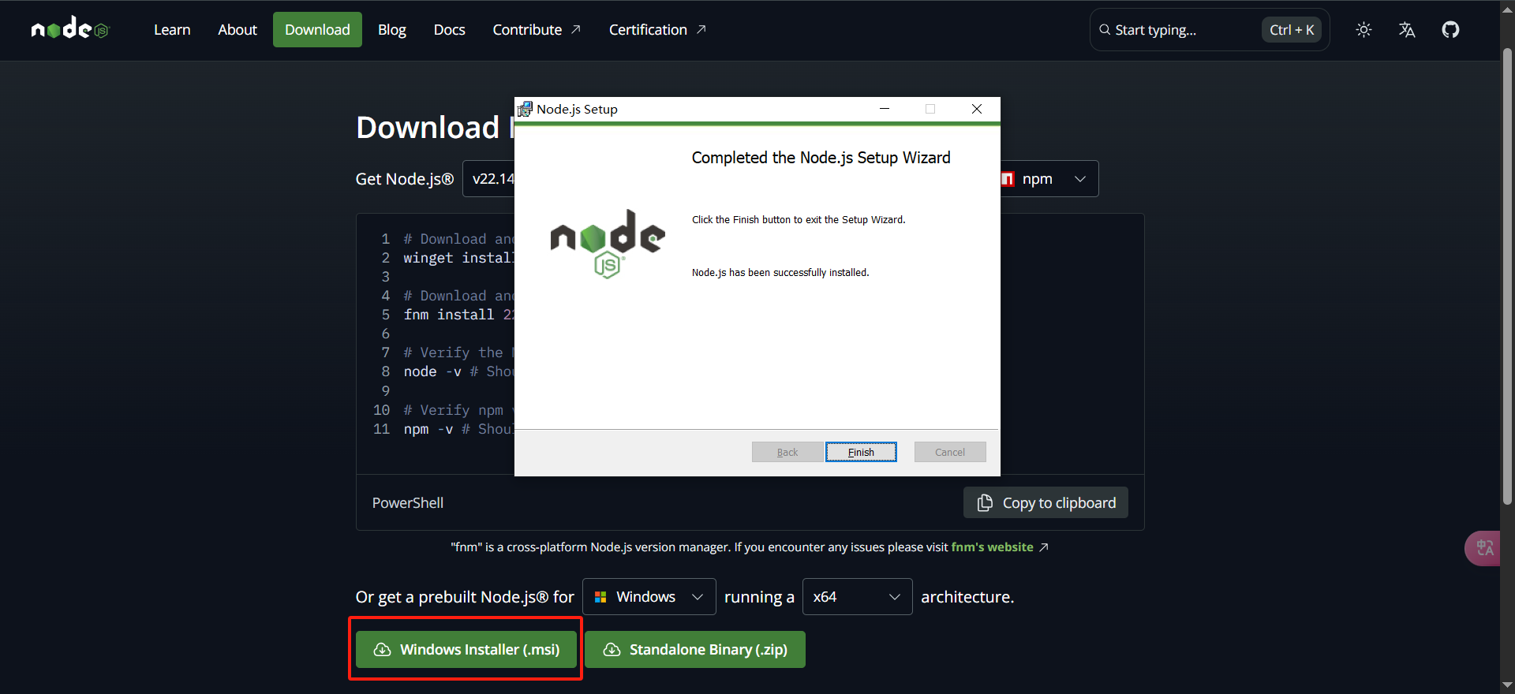Click the 'Get Node.js®' label
This screenshot has height=694, width=1515.
tap(405, 179)
